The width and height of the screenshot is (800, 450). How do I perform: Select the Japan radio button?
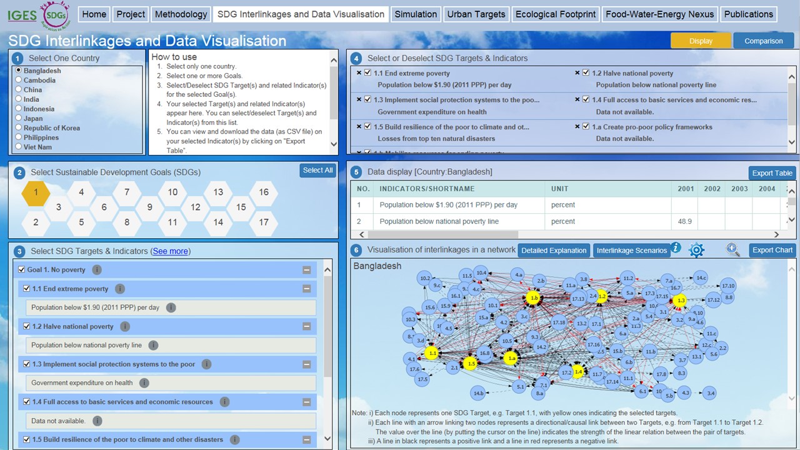pos(19,118)
